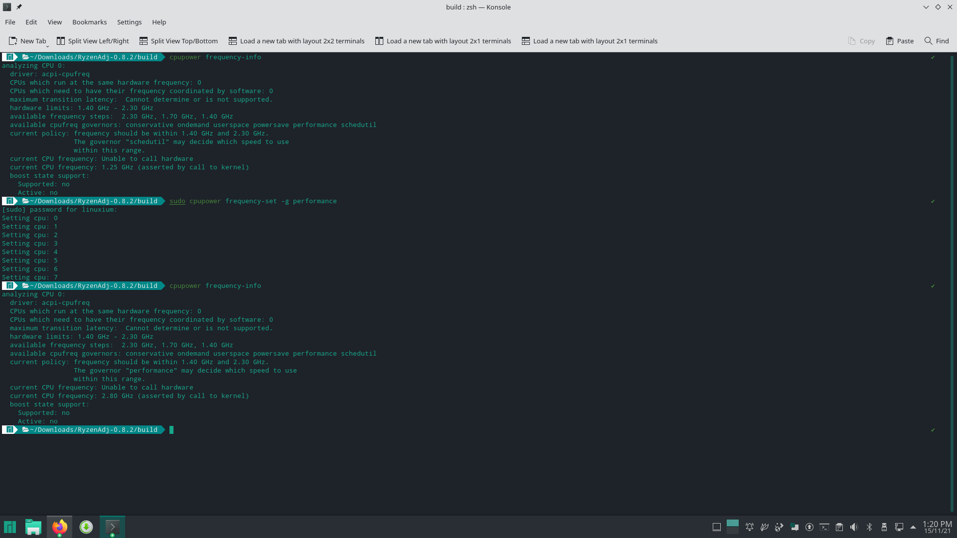957x538 pixels.
Task: Click Split View Top/Bottom button
Action: pos(178,41)
